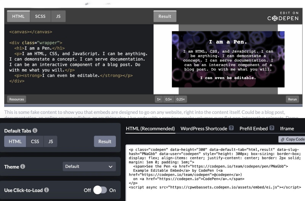Toggle the Use Click-to-Load switch
This screenshot has height=201, width=305.
[x=100, y=190]
